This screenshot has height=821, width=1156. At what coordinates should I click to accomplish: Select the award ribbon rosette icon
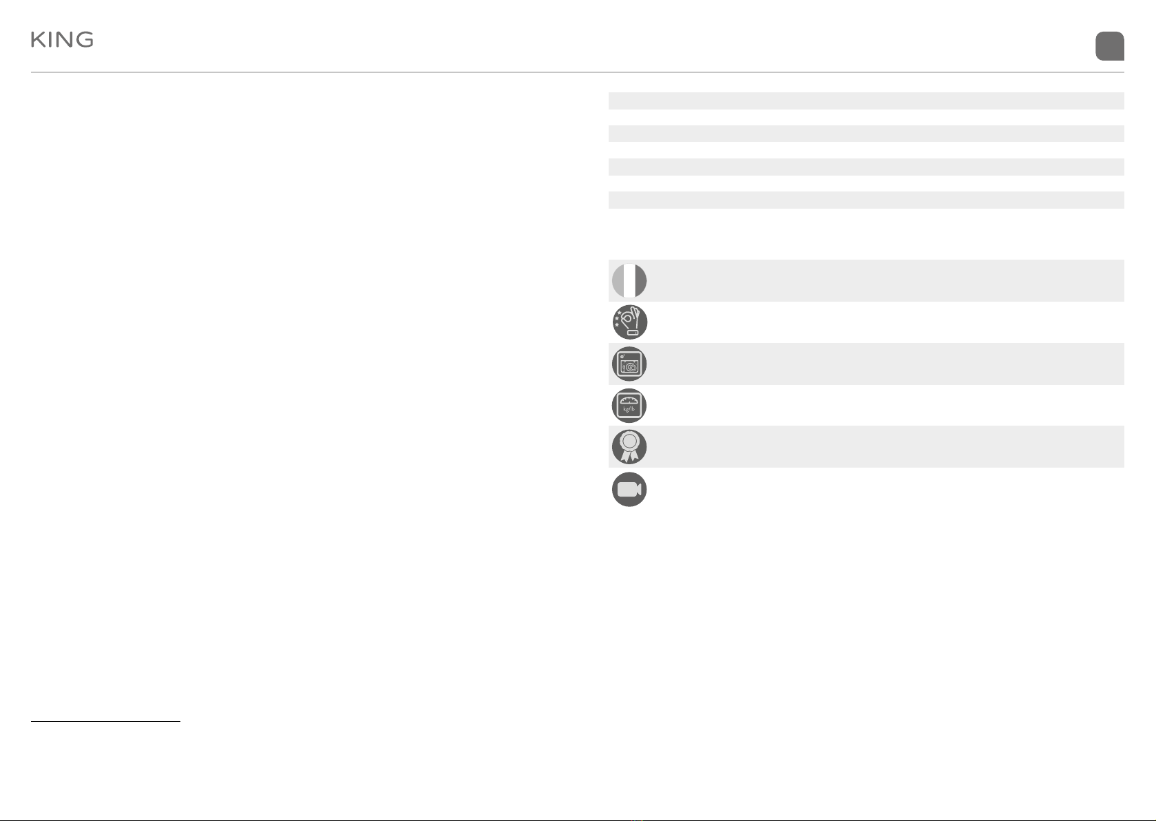[629, 446]
